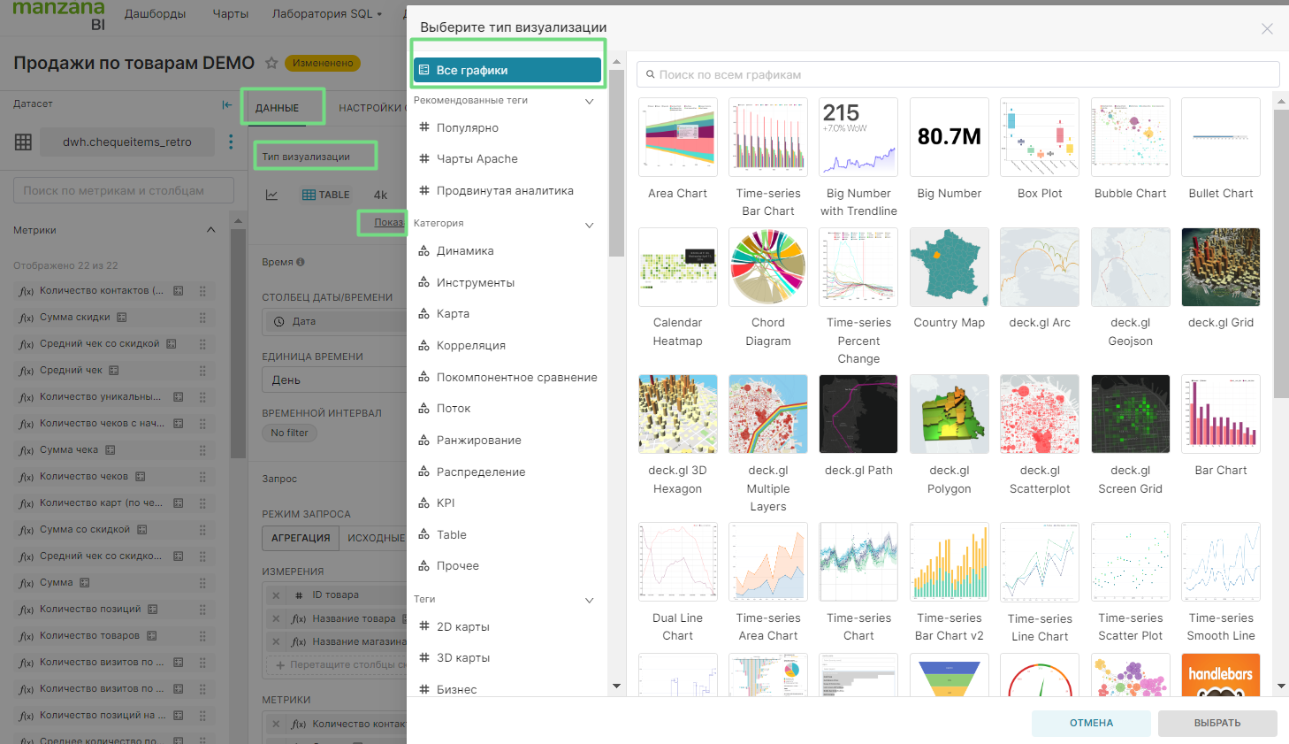Viewport: 1289px width, 744px height.
Task: Click the category list scrollbar down arrow
Action: (x=616, y=686)
